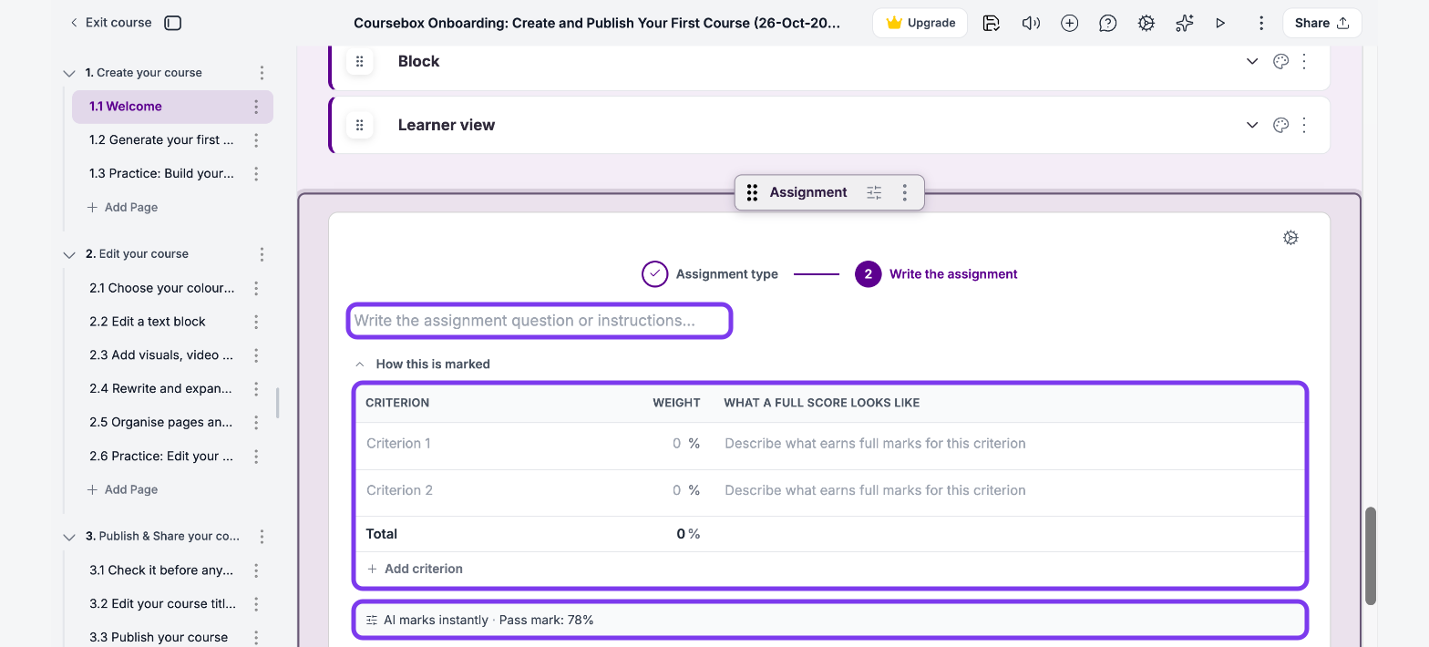Collapse section 2. Edit your course chevron

(x=69, y=254)
